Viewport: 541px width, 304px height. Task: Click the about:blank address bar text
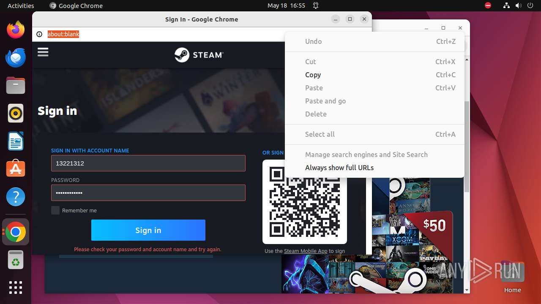(63, 34)
